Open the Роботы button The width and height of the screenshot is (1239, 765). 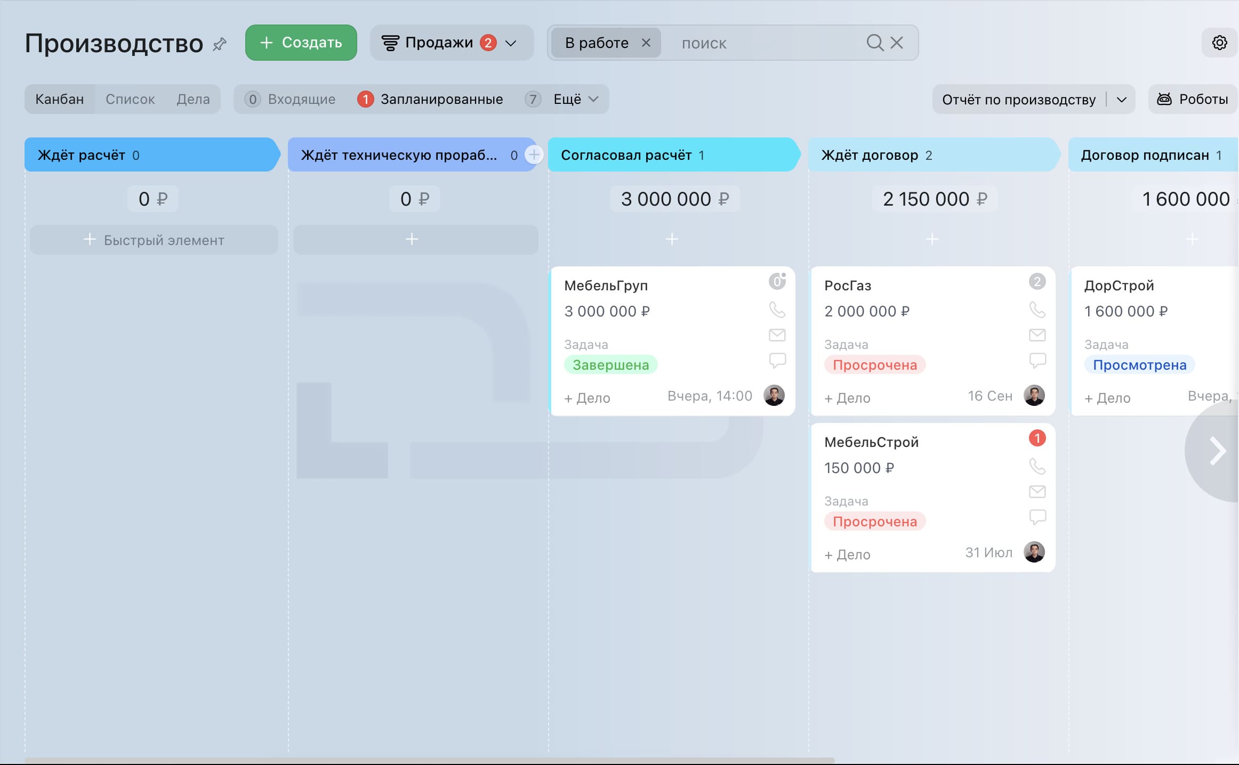pyautogui.click(x=1193, y=99)
